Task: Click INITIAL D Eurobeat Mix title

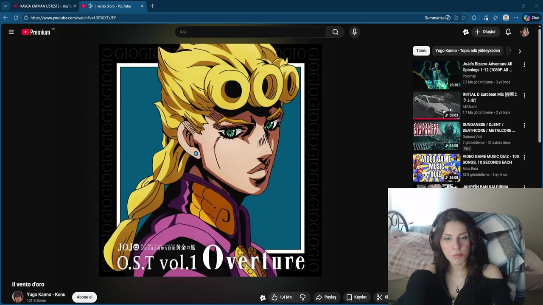Action: [490, 97]
